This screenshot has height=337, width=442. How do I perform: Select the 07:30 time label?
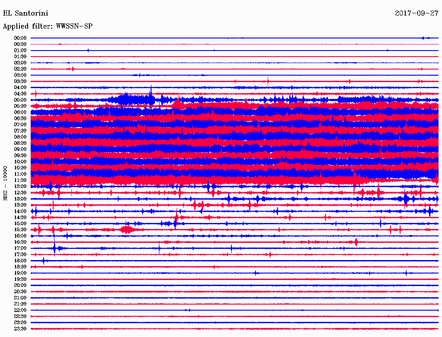point(20,130)
